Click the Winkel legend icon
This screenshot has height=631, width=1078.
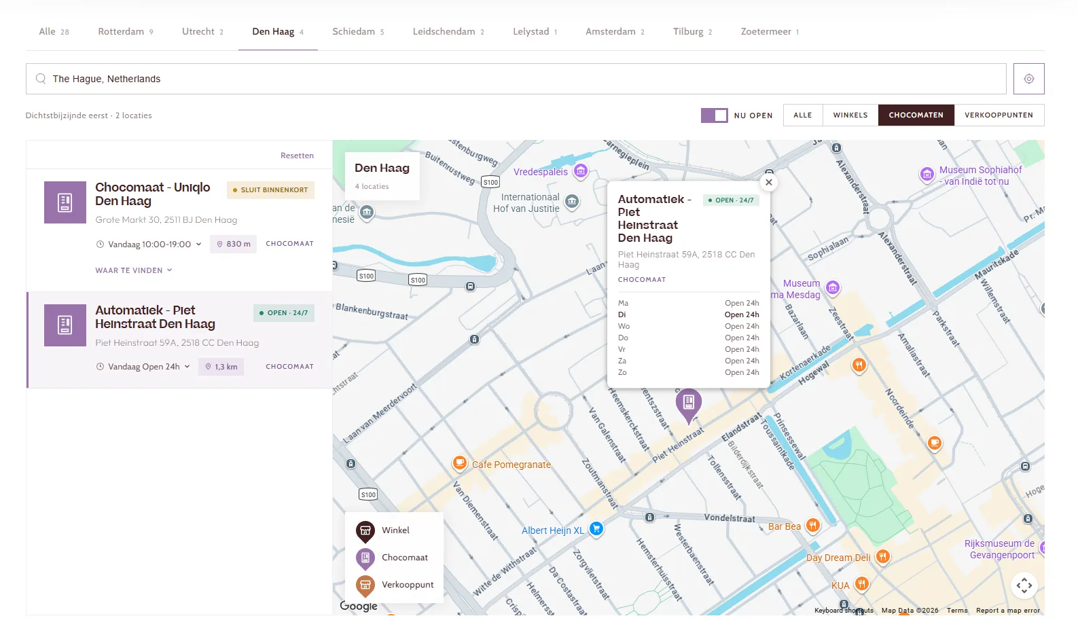(365, 530)
